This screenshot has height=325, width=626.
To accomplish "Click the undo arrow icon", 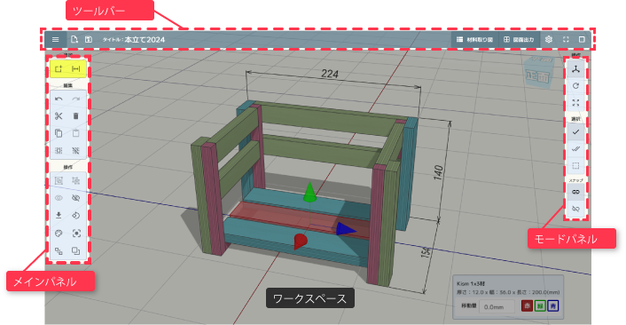I will click(x=59, y=99).
